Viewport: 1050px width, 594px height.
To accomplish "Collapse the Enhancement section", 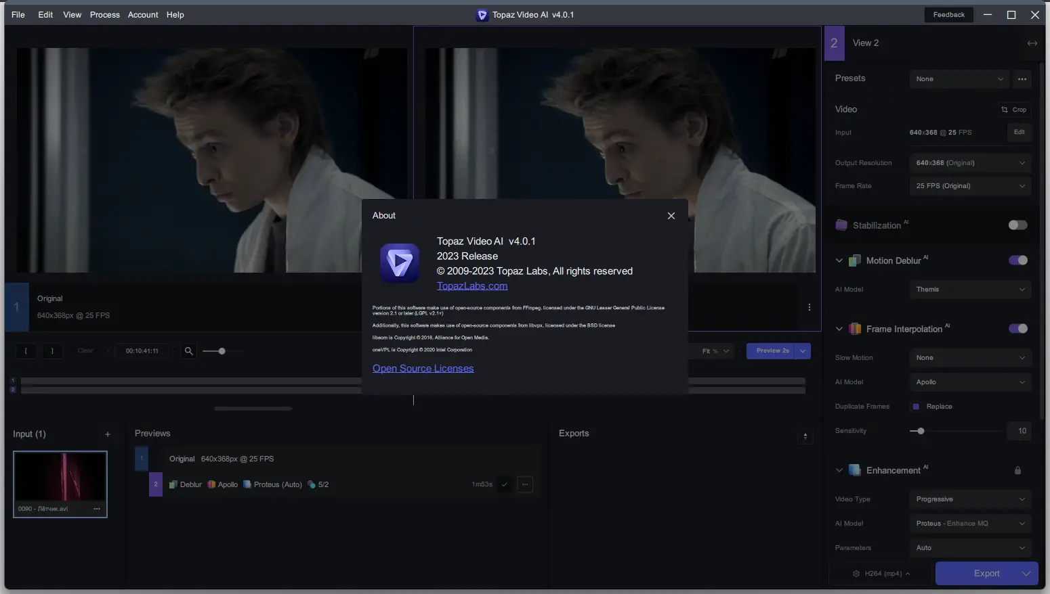I will (839, 470).
